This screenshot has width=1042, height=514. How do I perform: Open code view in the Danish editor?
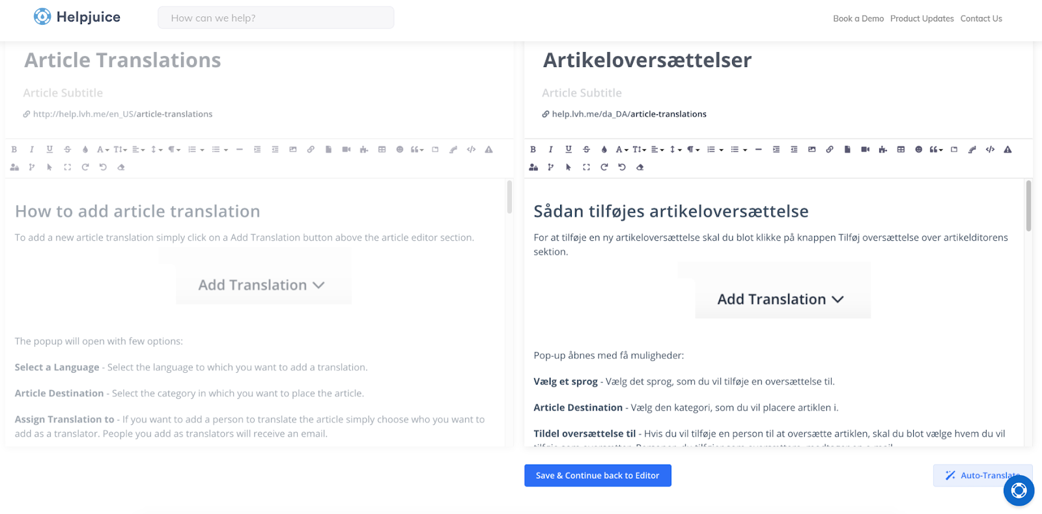pos(990,150)
